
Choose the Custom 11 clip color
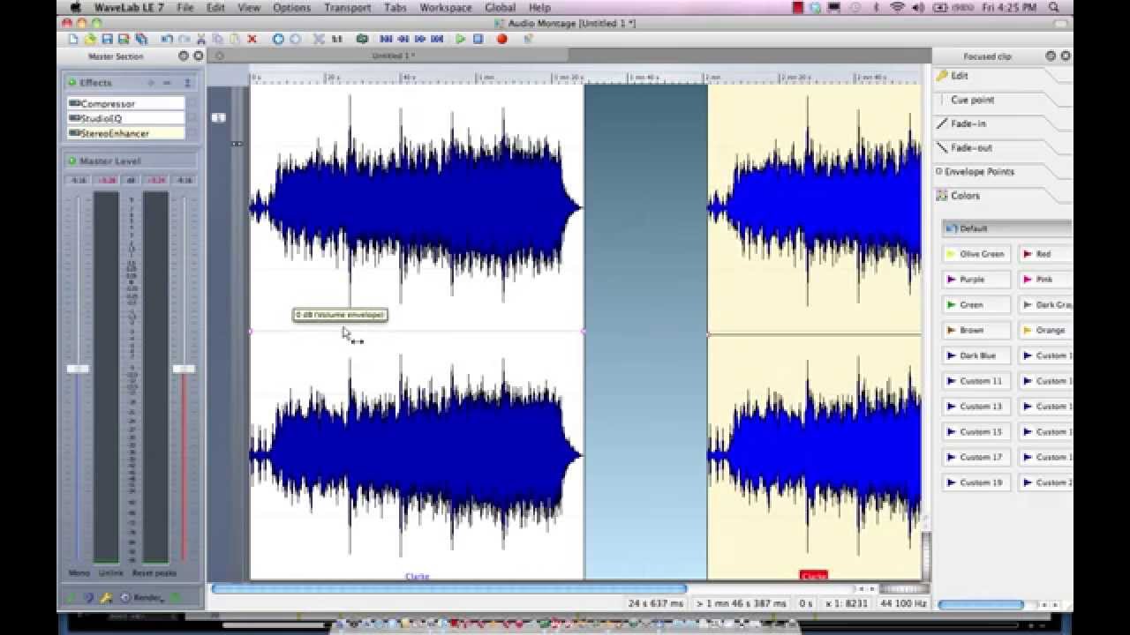tap(976, 381)
